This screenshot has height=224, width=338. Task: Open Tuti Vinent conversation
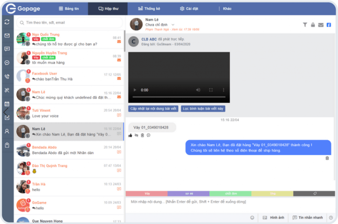click(x=69, y=113)
